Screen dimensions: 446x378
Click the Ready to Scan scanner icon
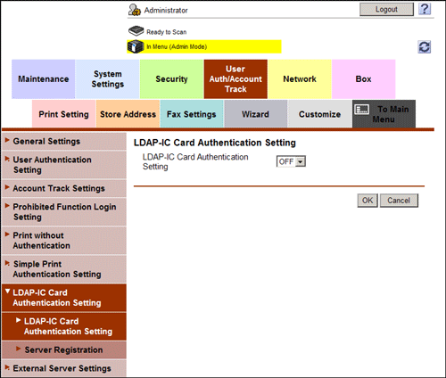[136, 30]
